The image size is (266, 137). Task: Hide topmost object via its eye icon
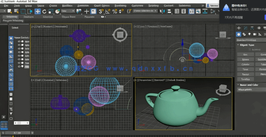pos(19,42)
